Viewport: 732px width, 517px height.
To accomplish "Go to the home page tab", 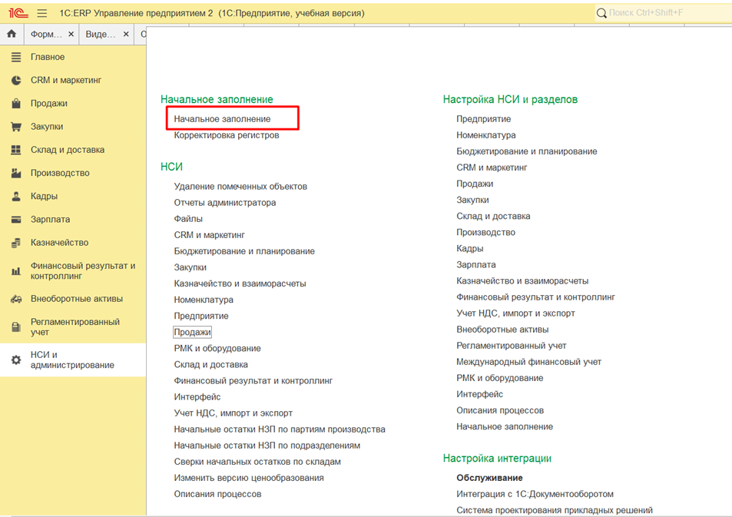I will coord(12,34).
